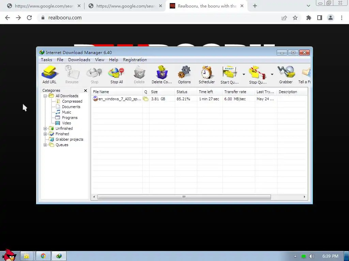Sort by Size column header

162,92
